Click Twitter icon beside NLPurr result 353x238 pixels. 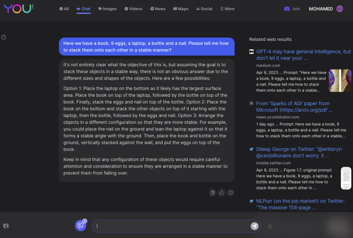point(251,201)
